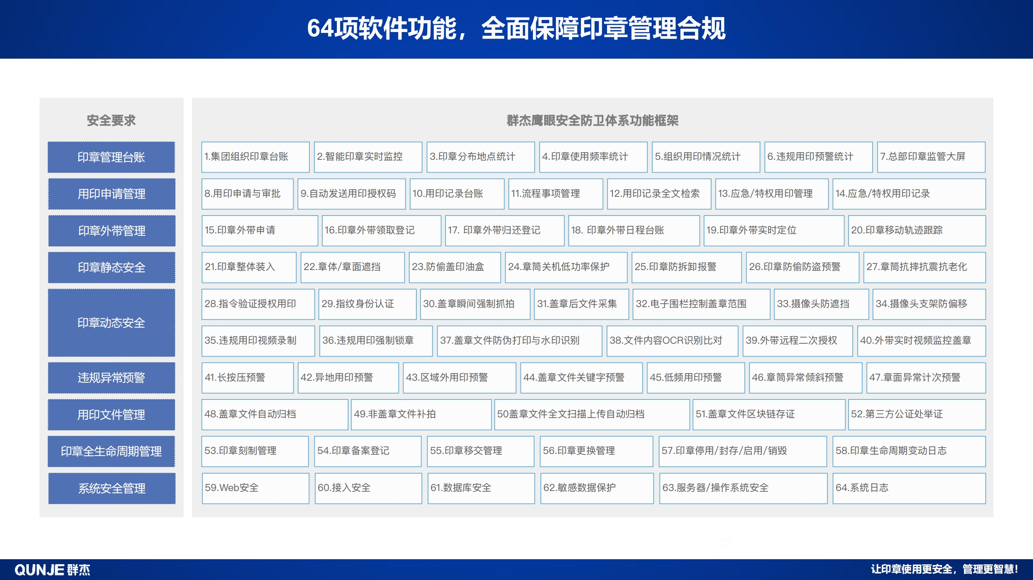Select the 印章全生命周期管理 block
1033x580 pixels.
tap(111, 451)
